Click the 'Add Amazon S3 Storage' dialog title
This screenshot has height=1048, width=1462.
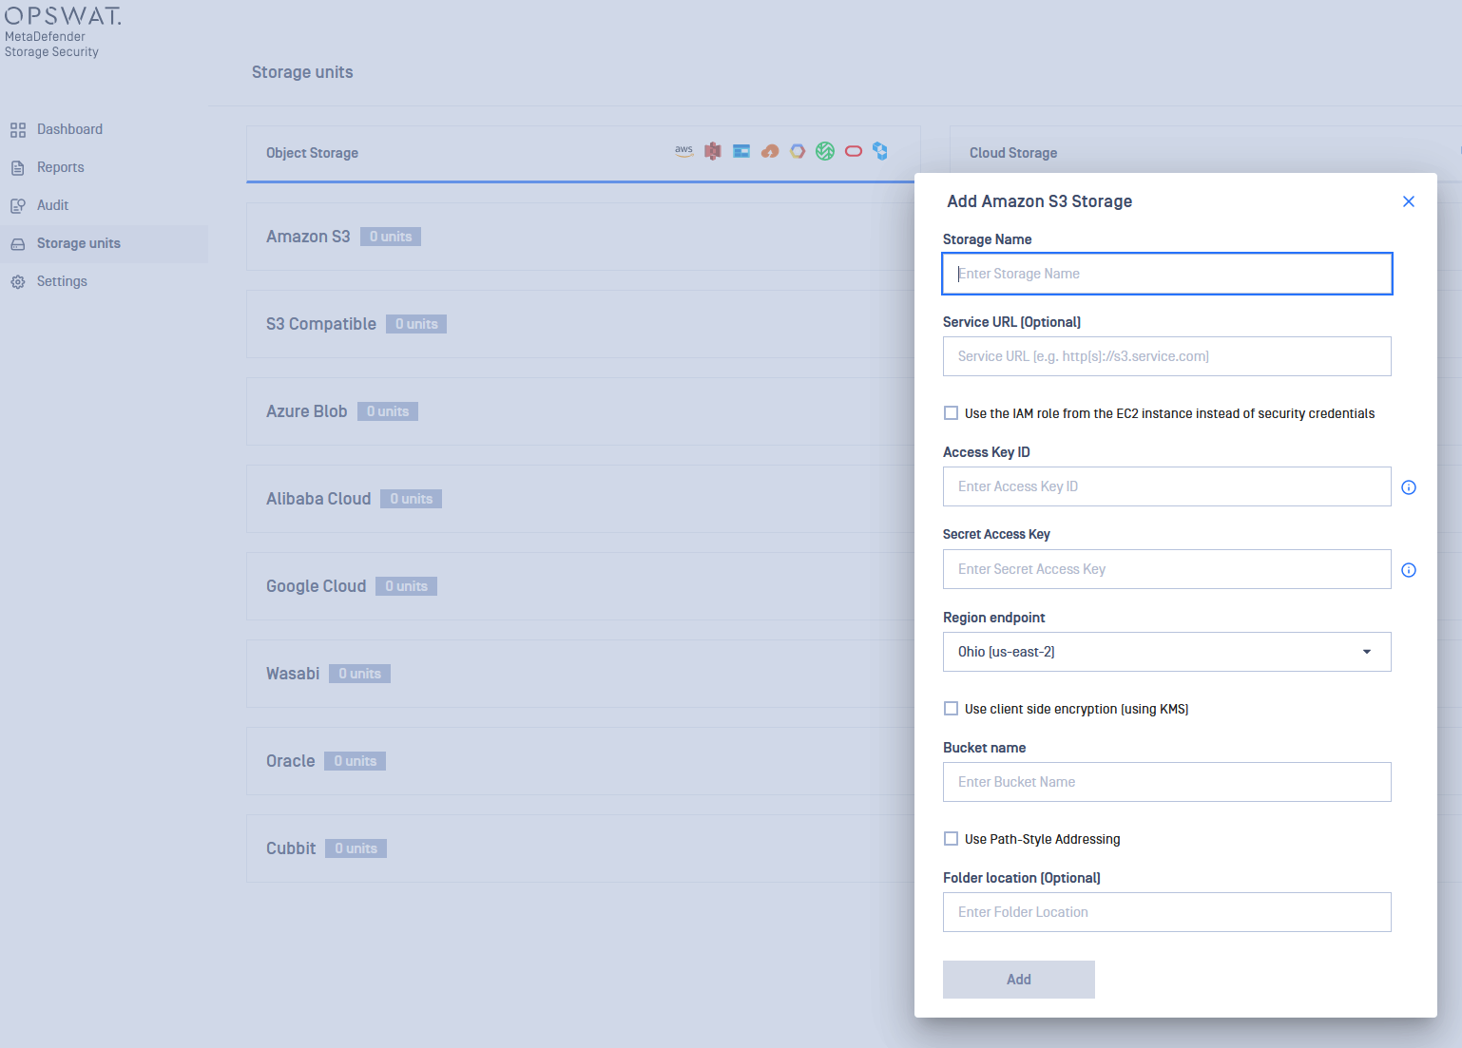[1040, 201]
